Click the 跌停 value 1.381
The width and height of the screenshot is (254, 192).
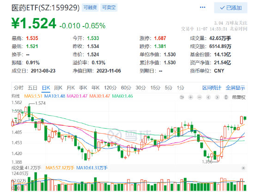pyautogui.click(x=160, y=46)
